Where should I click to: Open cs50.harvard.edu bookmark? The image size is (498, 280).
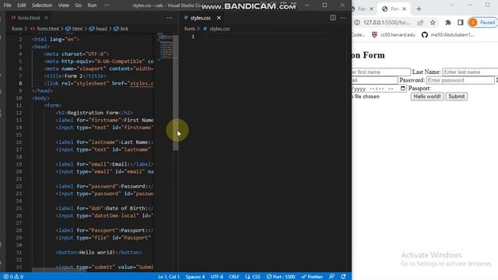394,35
